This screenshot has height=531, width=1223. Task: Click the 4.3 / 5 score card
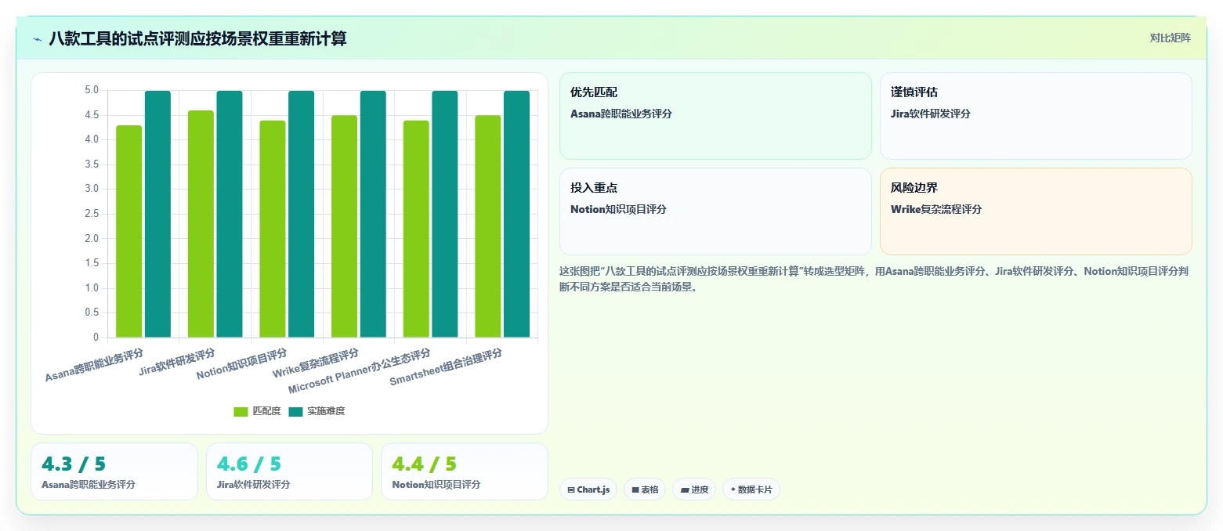[x=114, y=471]
